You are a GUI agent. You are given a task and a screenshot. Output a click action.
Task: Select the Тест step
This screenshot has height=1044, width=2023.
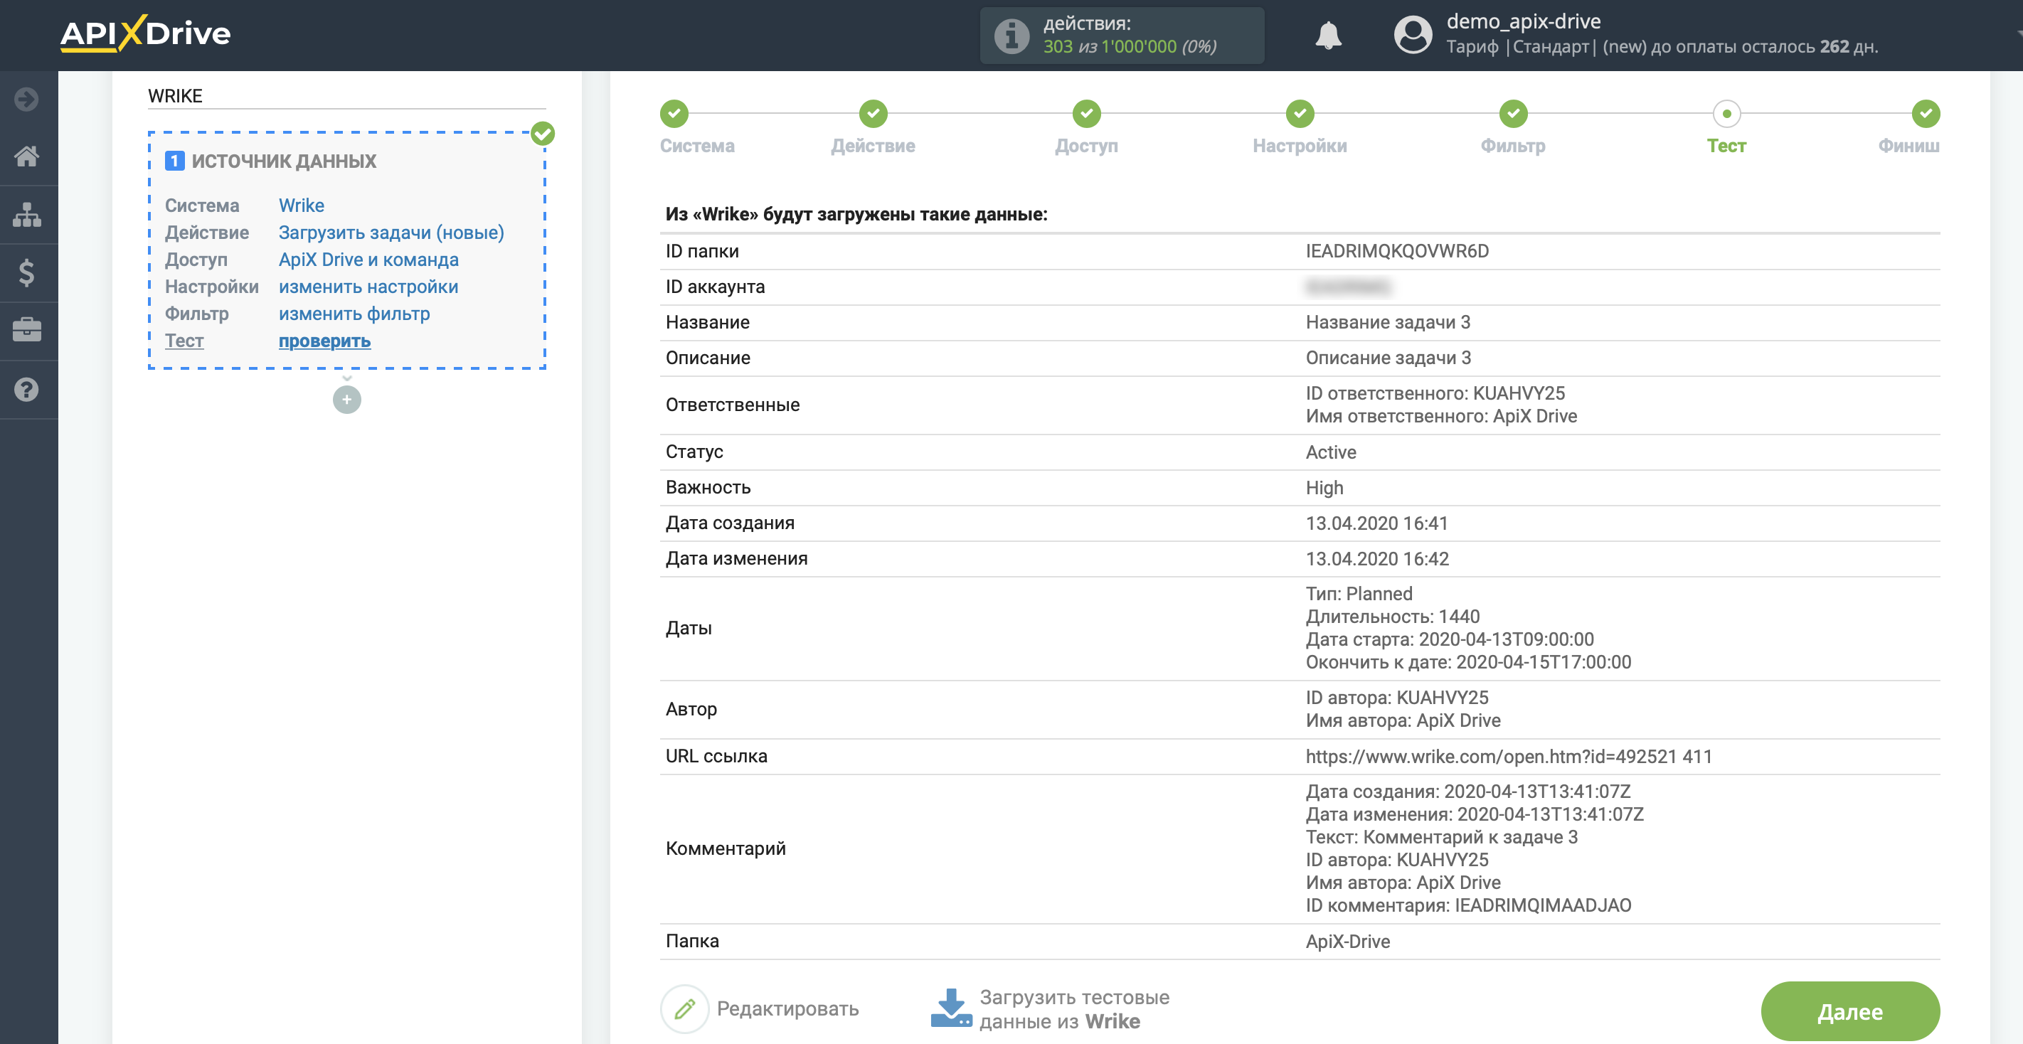[1726, 129]
